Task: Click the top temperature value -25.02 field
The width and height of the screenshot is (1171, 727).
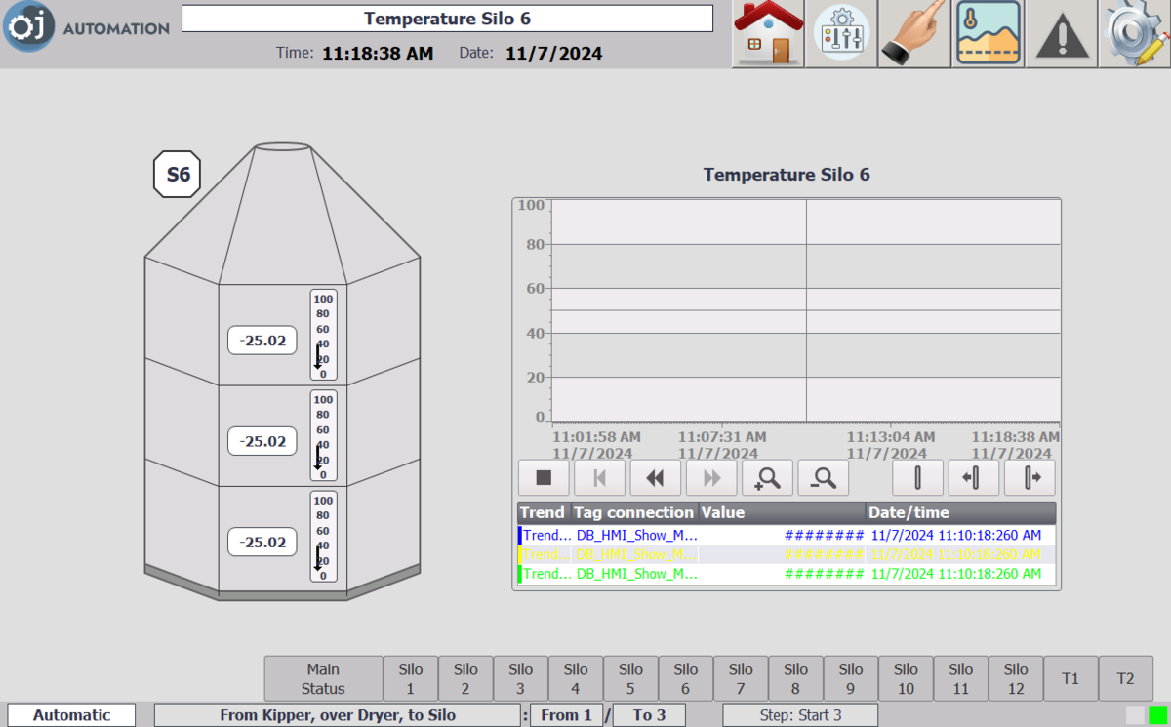Action: coord(262,341)
